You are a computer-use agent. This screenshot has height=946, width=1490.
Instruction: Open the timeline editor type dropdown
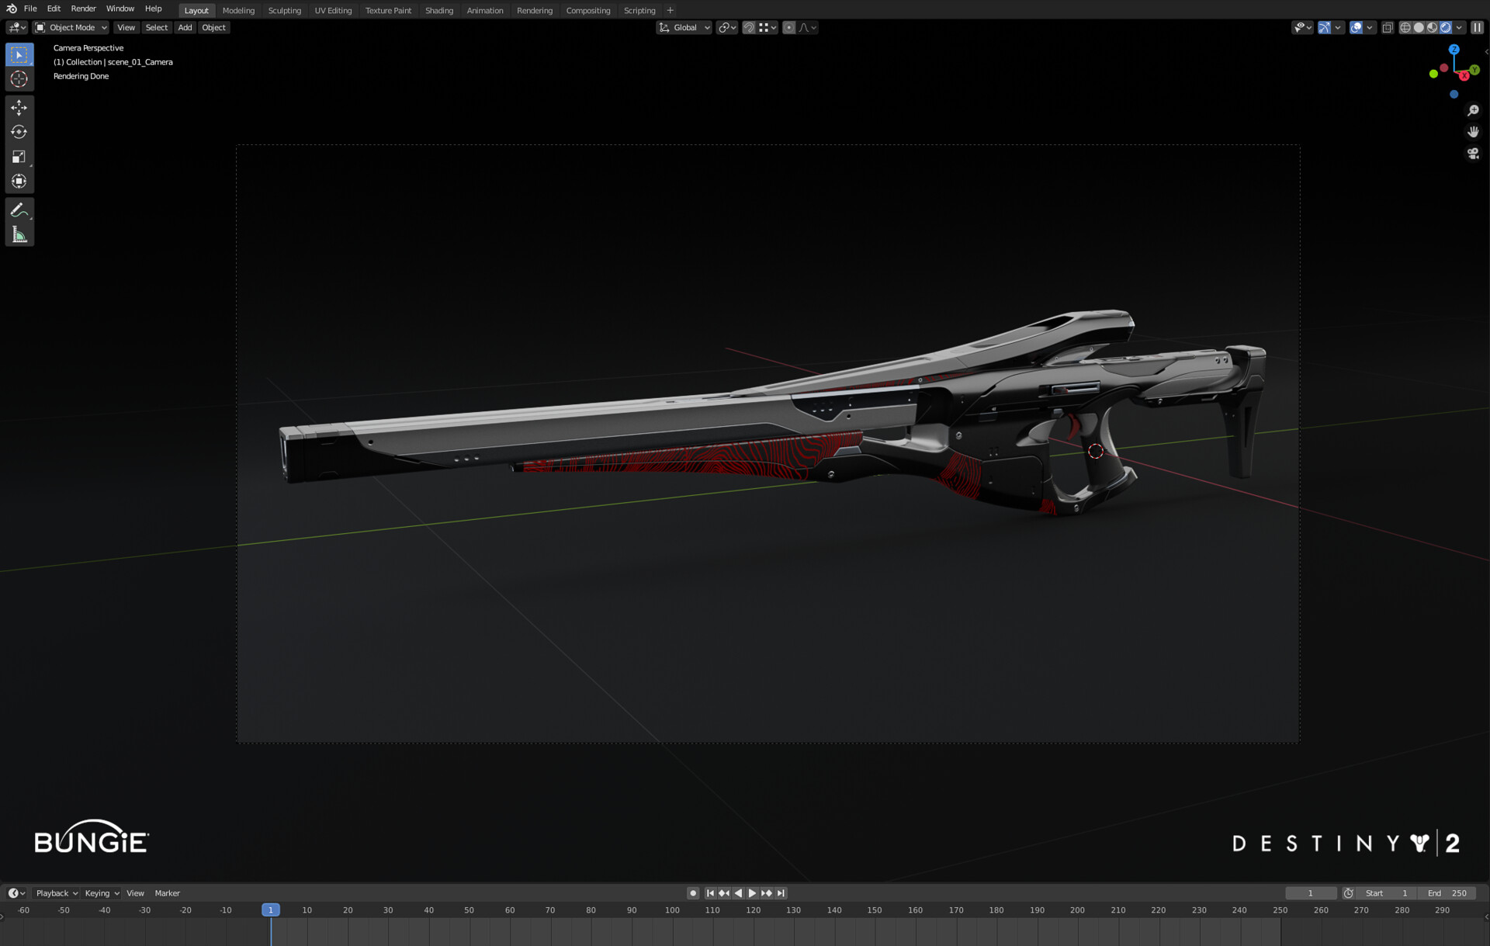pos(17,893)
